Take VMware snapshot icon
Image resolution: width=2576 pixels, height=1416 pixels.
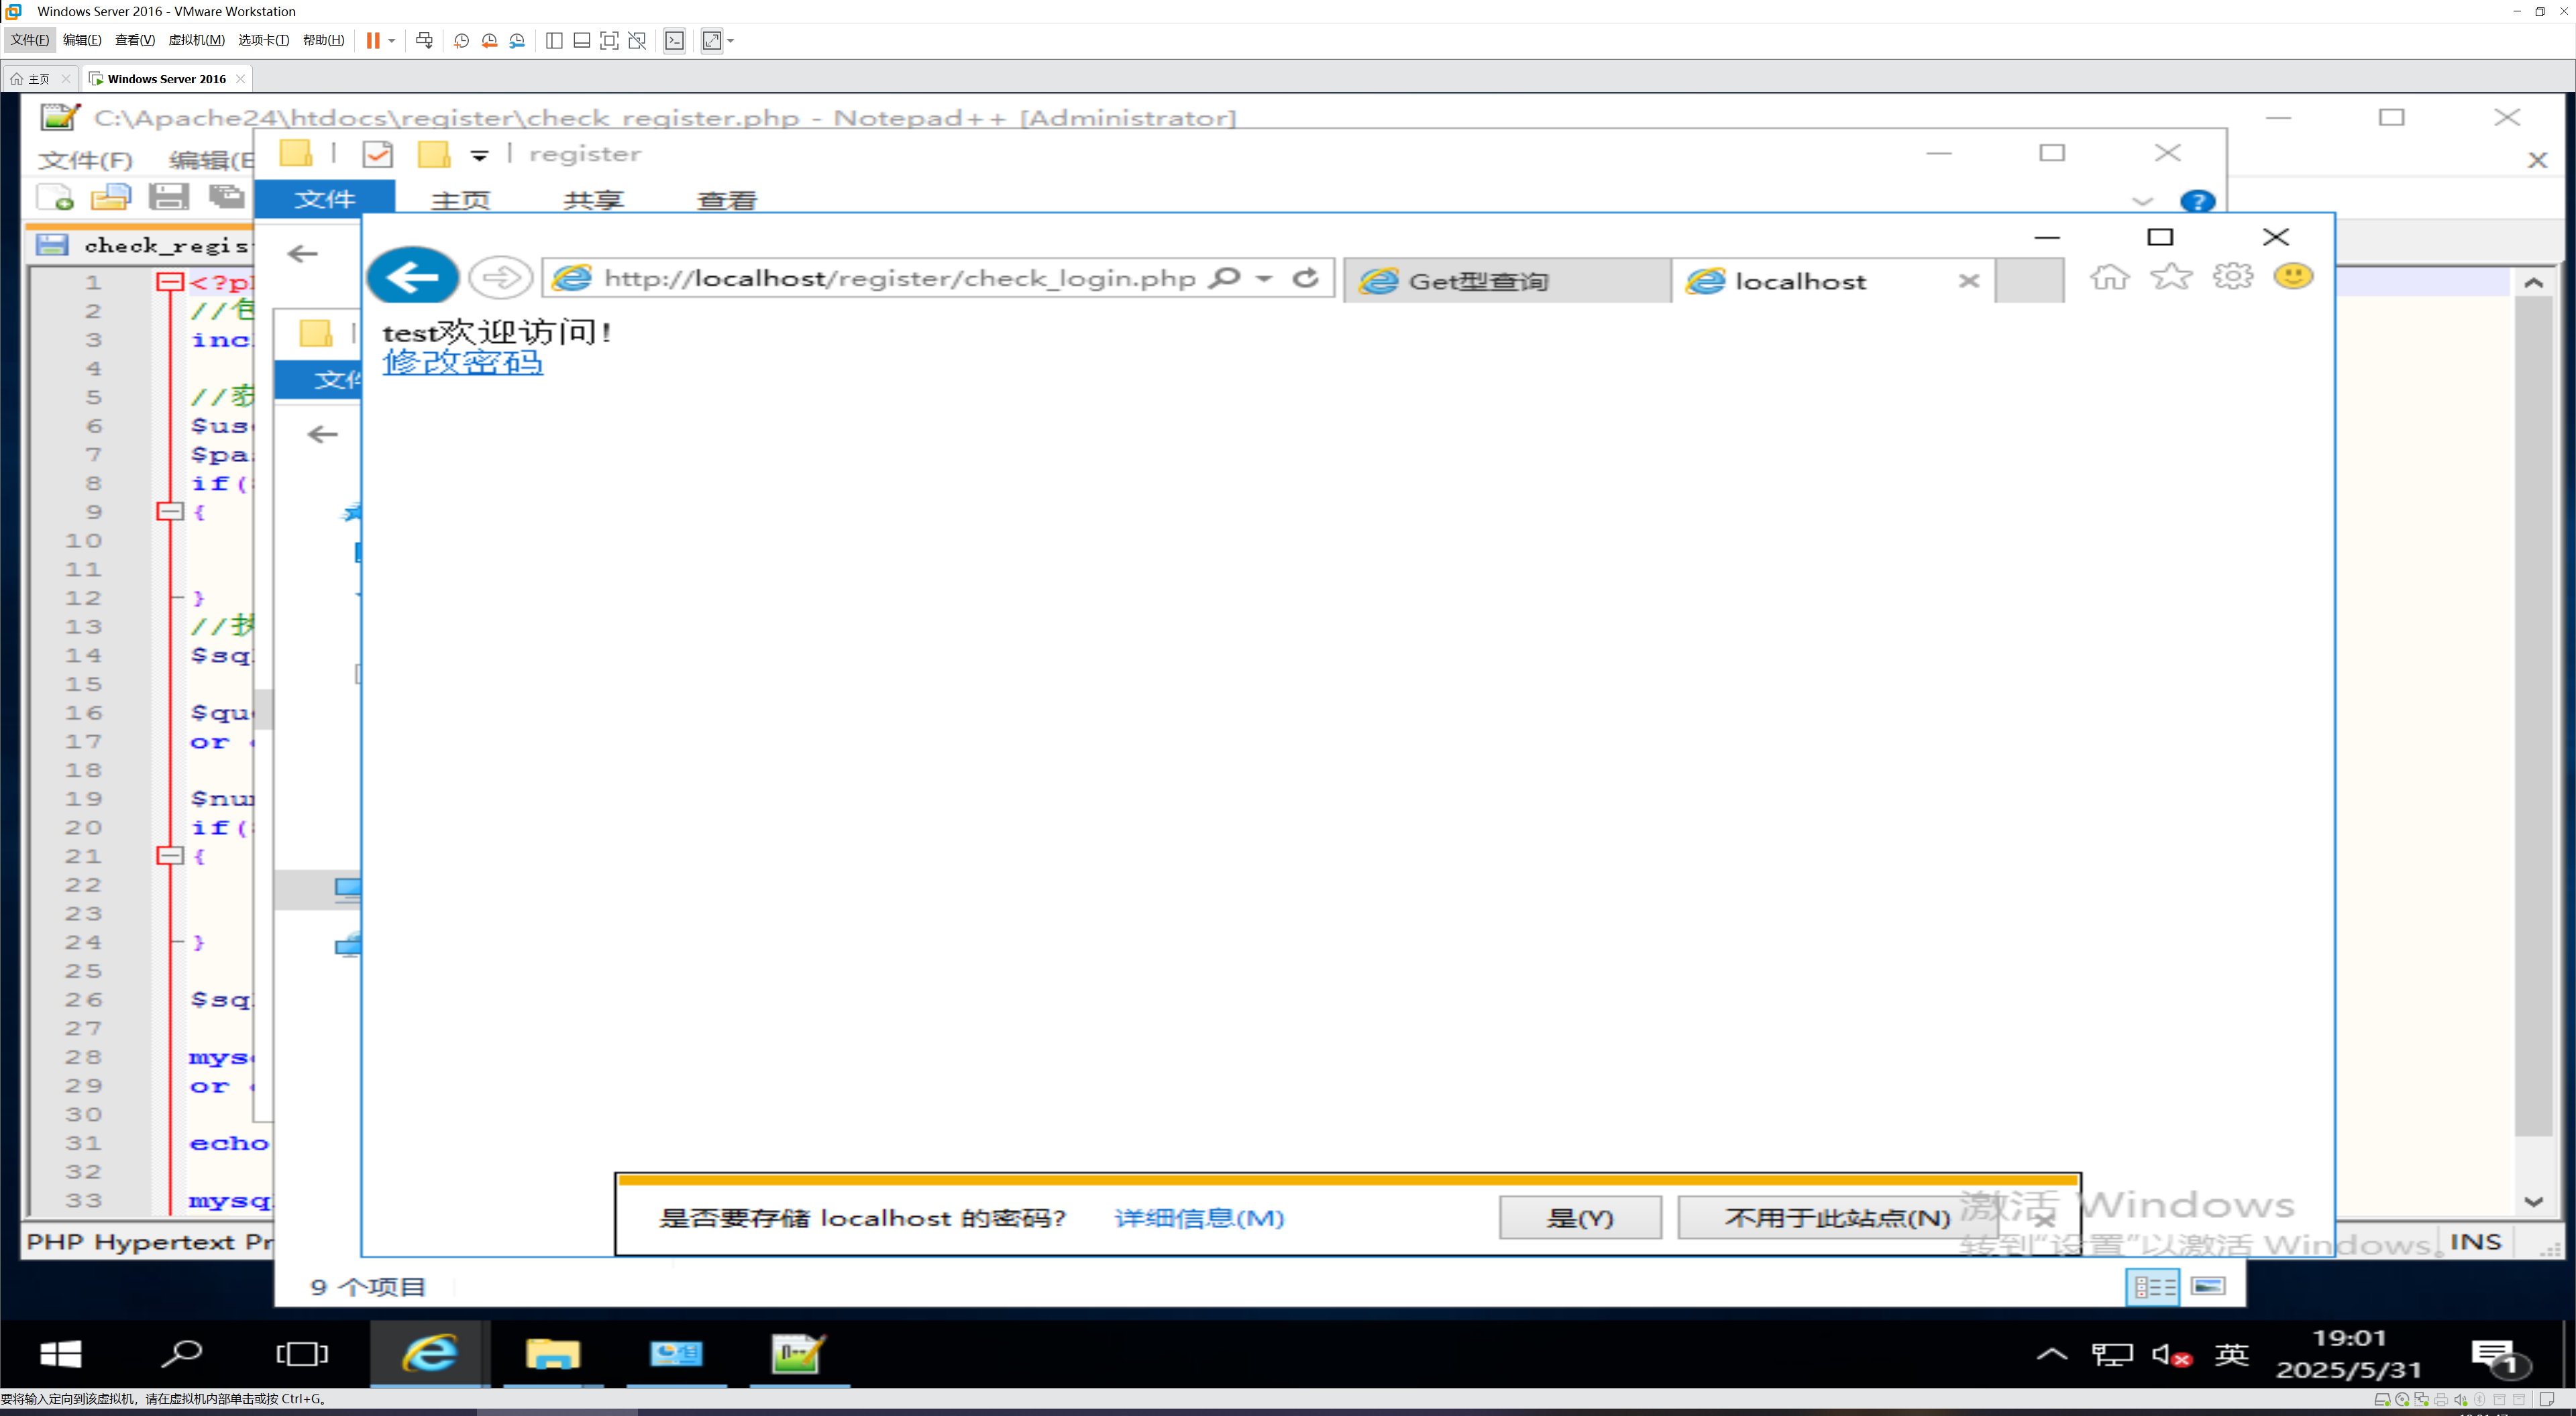(461, 40)
